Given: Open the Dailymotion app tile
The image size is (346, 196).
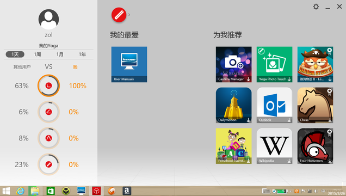Looking at the screenshot, I should click(234, 105).
